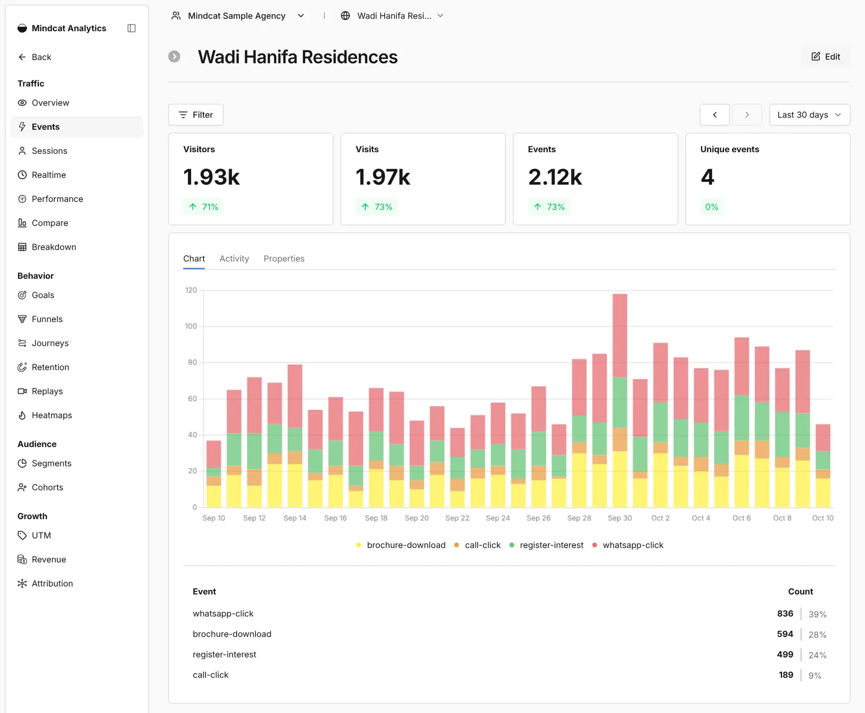Open the Revenue coins icon
Image resolution: width=865 pixels, height=713 pixels.
point(22,559)
